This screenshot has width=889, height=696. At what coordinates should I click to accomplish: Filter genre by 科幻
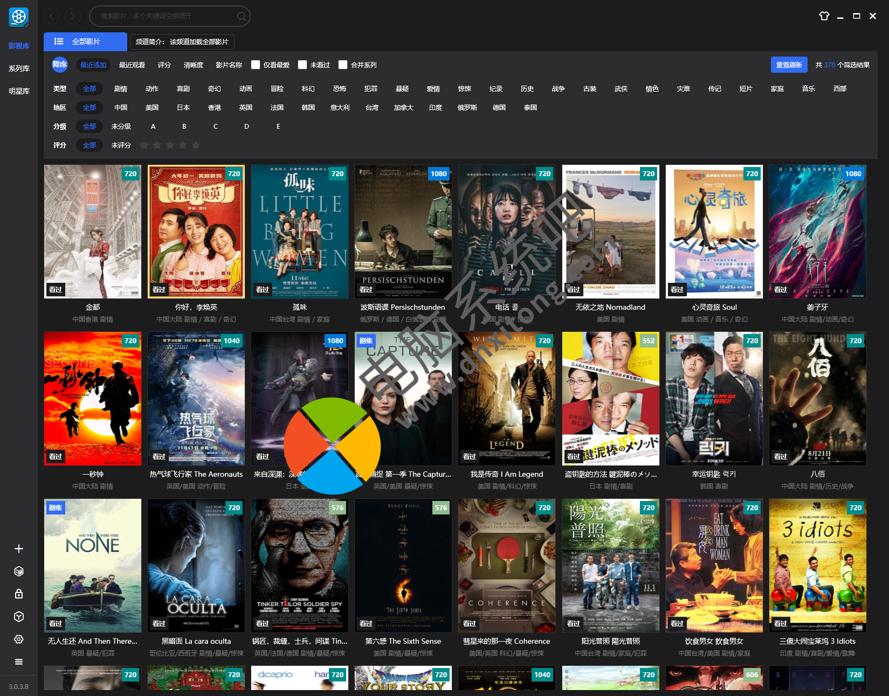click(308, 88)
